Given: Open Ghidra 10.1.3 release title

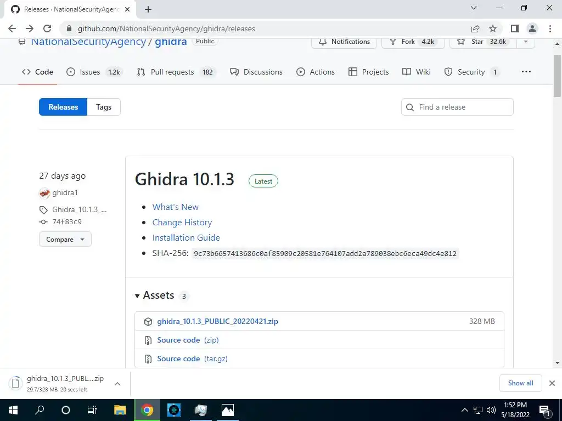Looking at the screenshot, I should coord(184,179).
